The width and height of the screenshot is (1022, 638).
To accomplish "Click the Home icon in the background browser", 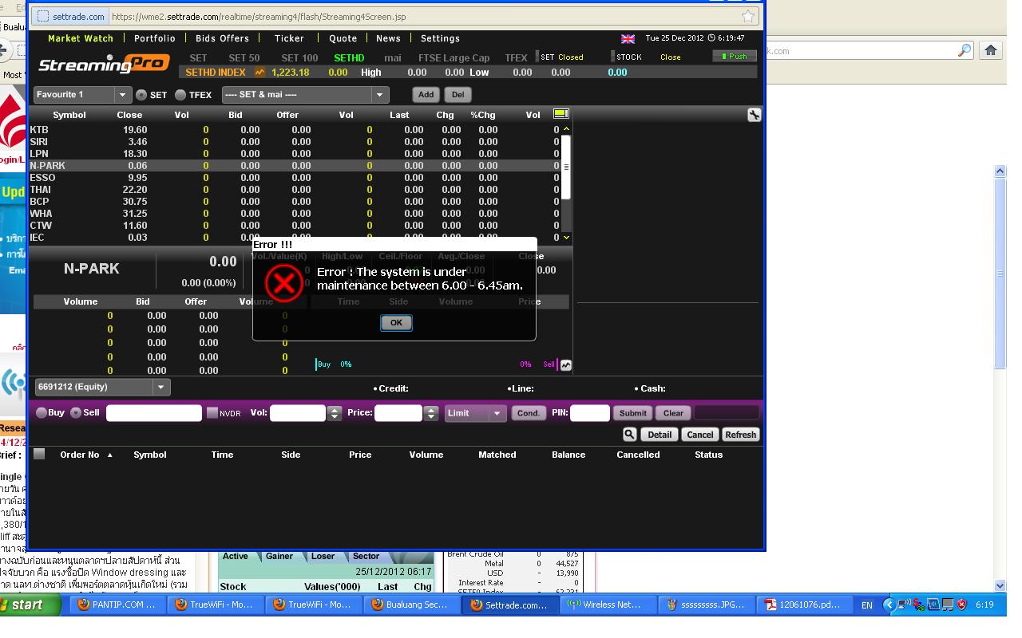I will click(x=991, y=50).
